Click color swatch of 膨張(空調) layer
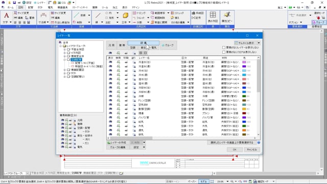327x184 pixels. coord(244,109)
